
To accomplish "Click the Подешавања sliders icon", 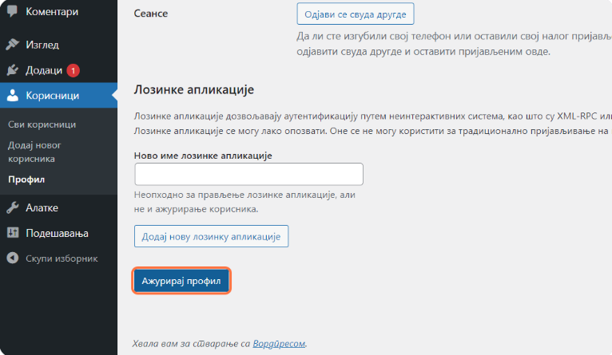I will click(13, 233).
